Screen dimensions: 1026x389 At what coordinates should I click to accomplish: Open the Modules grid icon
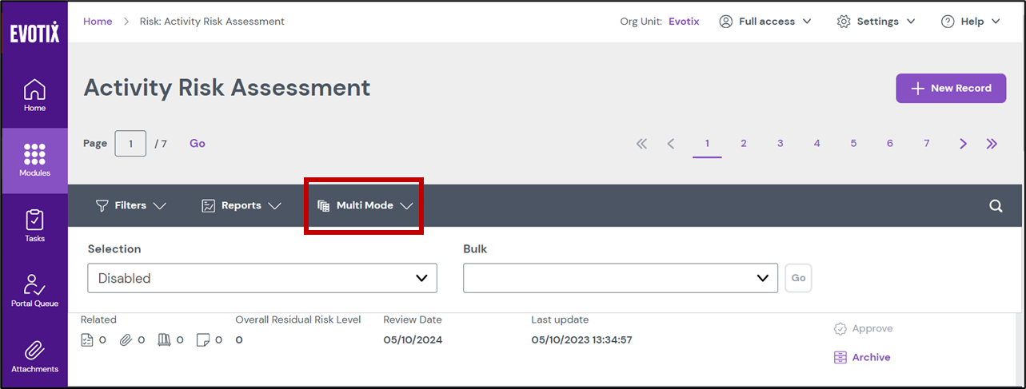(x=34, y=160)
